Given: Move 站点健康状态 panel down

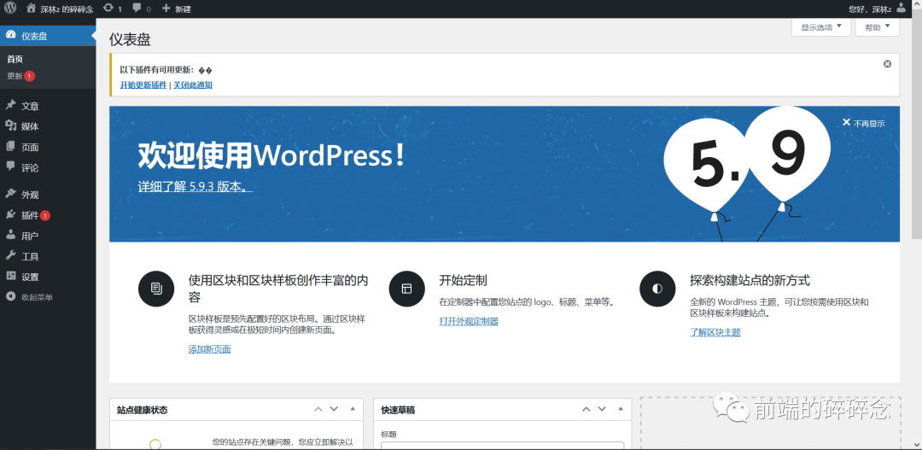Looking at the screenshot, I should [334, 409].
